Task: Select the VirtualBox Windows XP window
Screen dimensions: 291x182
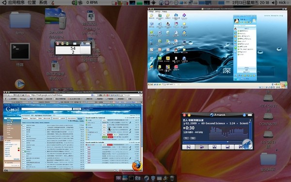Action: (217, 48)
